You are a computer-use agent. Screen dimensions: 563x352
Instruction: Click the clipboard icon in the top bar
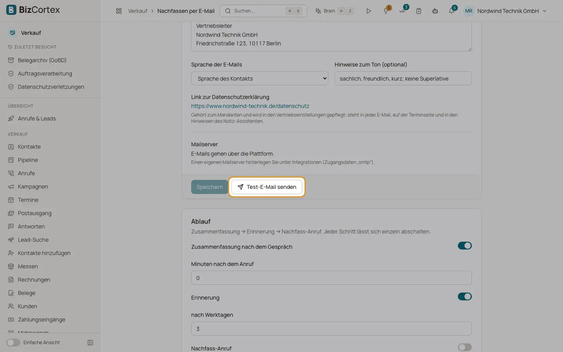click(x=419, y=11)
